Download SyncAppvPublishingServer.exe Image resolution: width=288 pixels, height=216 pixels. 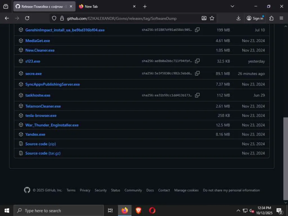[x=53, y=84]
